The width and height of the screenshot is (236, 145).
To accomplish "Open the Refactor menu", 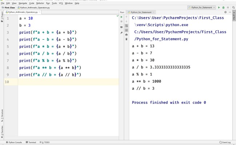I will click(x=40, y=3).
